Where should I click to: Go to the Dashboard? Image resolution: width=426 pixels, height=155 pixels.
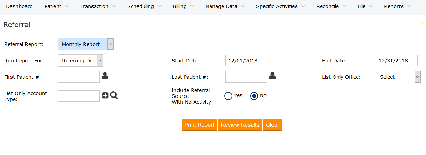20,6
